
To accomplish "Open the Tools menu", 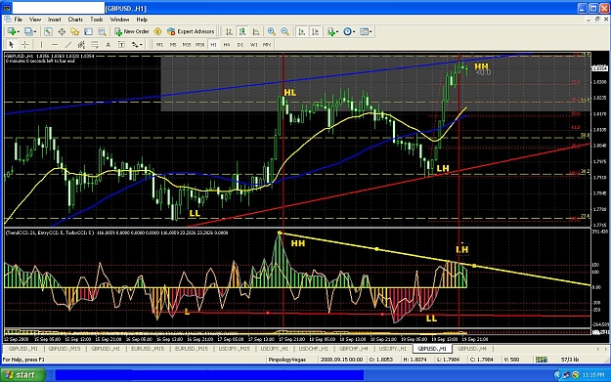I will click(x=96, y=20).
